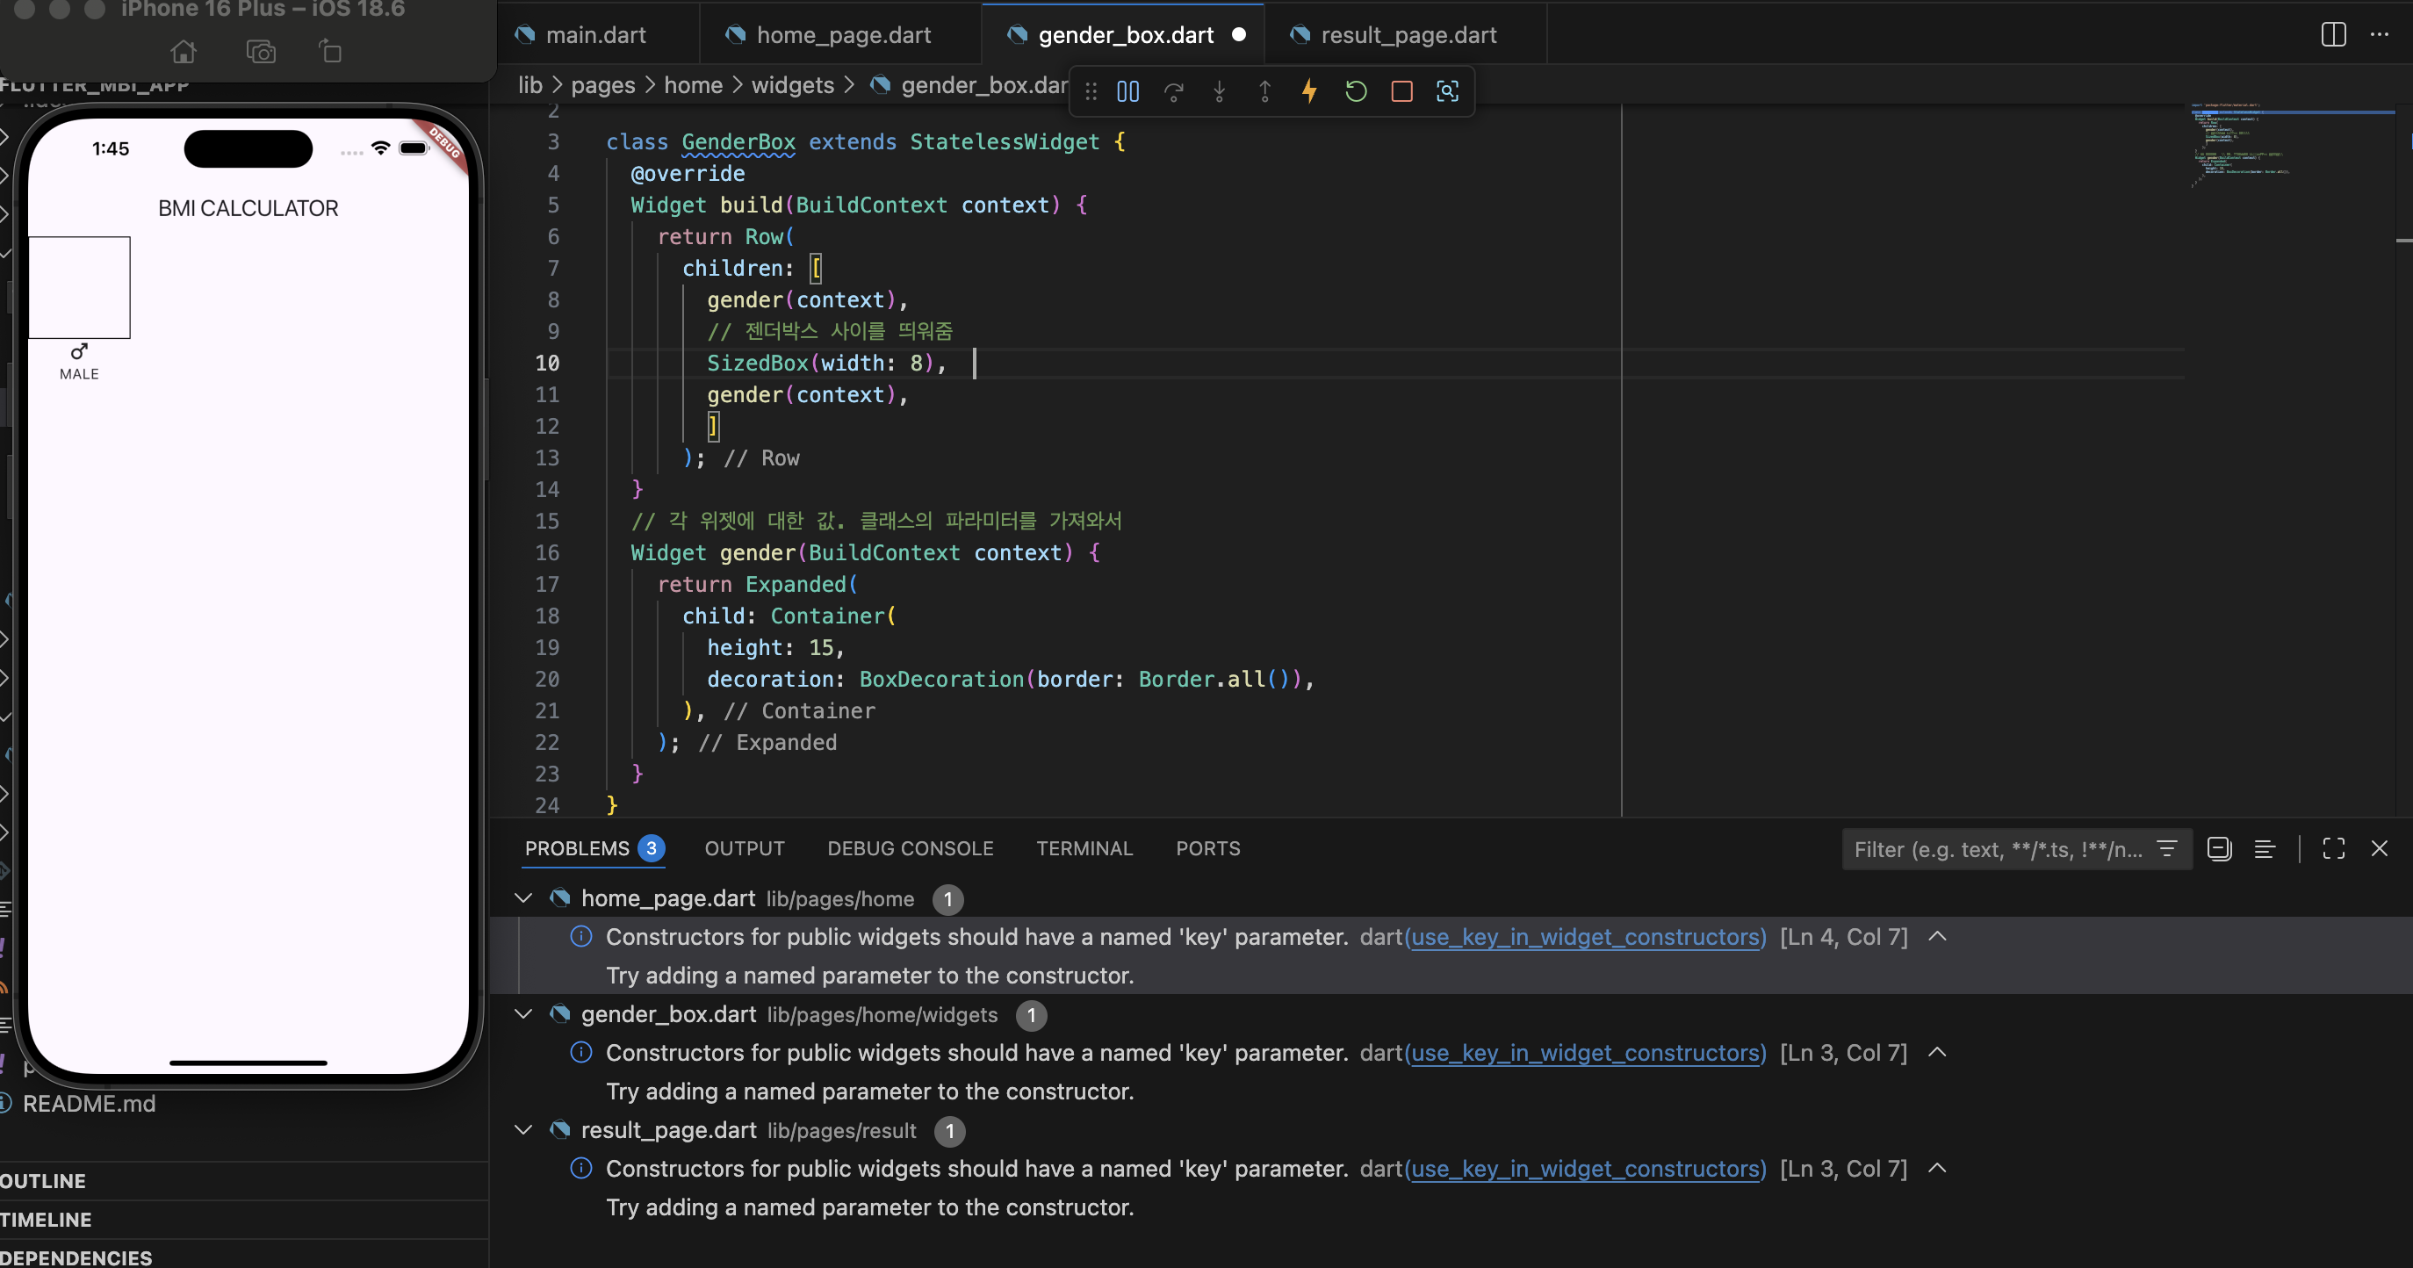Viewport: 2413px width, 1268px height.
Task: Open use_key_in_widget_constructors link for home_page.dart
Action: point(1585,936)
